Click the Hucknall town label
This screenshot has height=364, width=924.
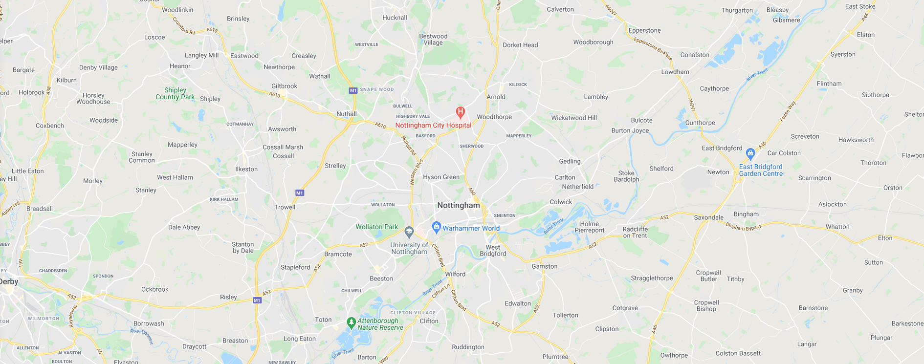coord(395,18)
